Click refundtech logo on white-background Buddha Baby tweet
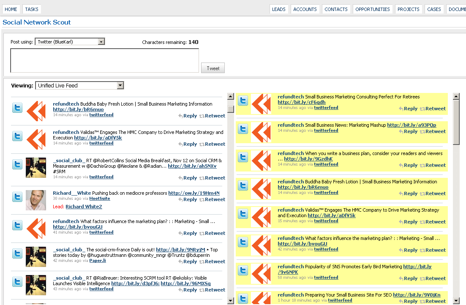The height and width of the screenshot is (305, 466). click(36, 111)
